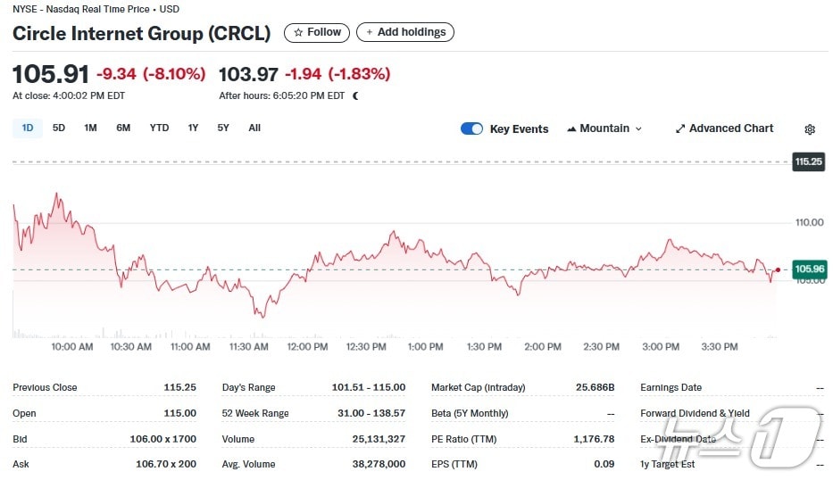Image resolution: width=833 pixels, height=480 pixels.
Task: Click the Add holdings button
Action: [405, 32]
